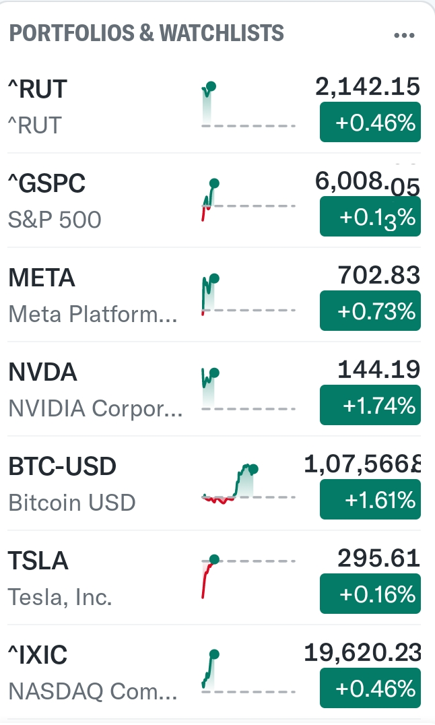View the TSLA sparkline chart
The image size is (435, 725).
248,577
